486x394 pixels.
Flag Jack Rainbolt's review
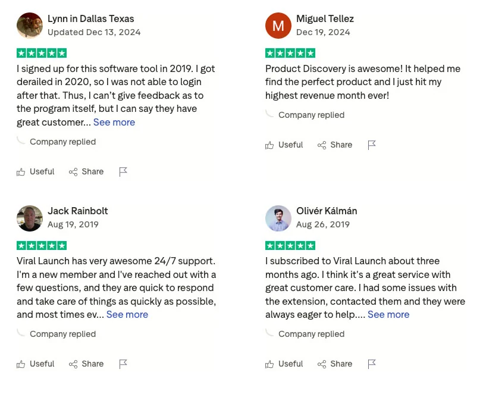click(x=123, y=364)
